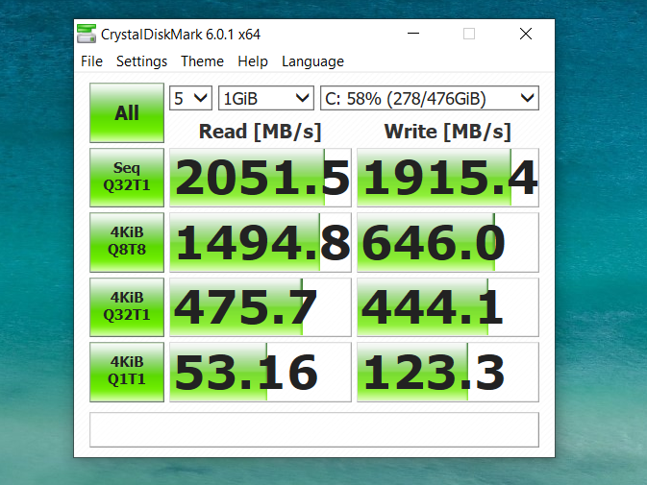Minimize the CrystalDiskMark window
The width and height of the screenshot is (647, 485).
point(413,34)
